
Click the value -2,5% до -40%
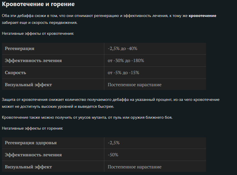[123, 49]
